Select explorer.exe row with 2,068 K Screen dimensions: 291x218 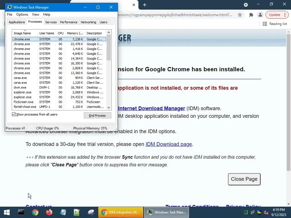coord(59,92)
